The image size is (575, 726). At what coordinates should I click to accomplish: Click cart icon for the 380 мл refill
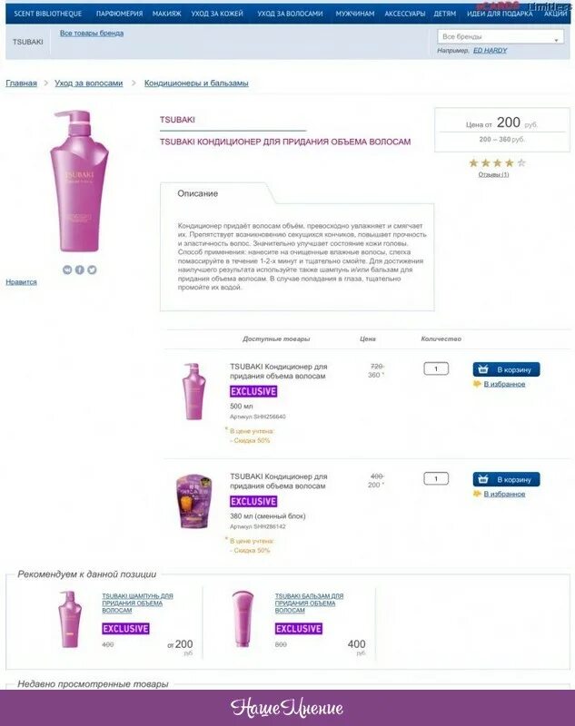click(483, 479)
